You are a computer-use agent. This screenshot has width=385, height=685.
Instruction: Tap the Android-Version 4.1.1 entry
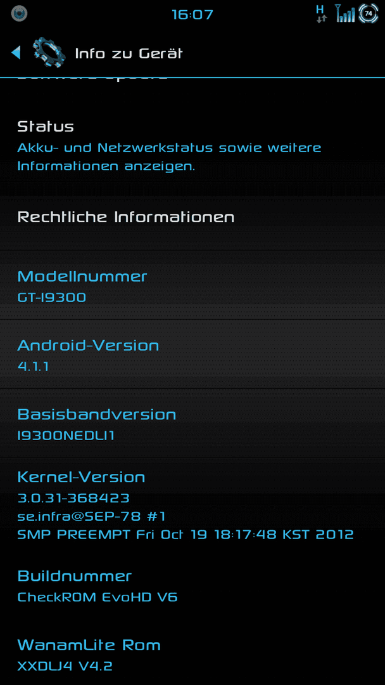192,355
